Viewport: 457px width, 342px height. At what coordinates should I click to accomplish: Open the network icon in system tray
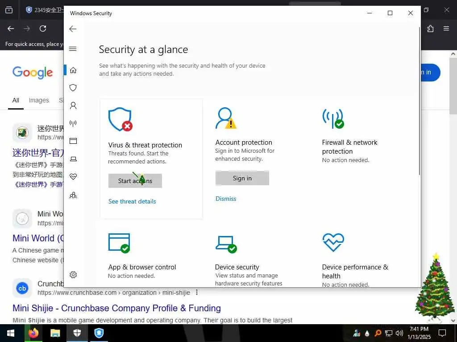point(388,333)
